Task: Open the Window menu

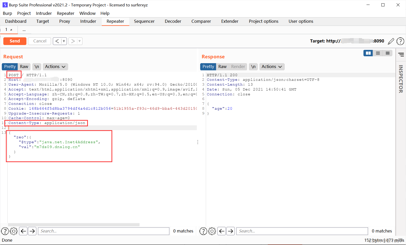Action: click(x=87, y=13)
